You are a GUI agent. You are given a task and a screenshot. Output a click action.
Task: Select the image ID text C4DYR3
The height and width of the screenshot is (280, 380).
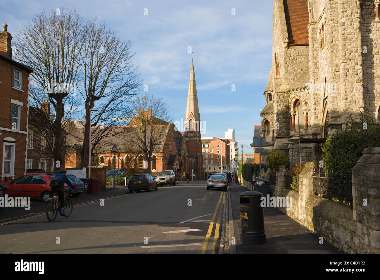point(349,264)
